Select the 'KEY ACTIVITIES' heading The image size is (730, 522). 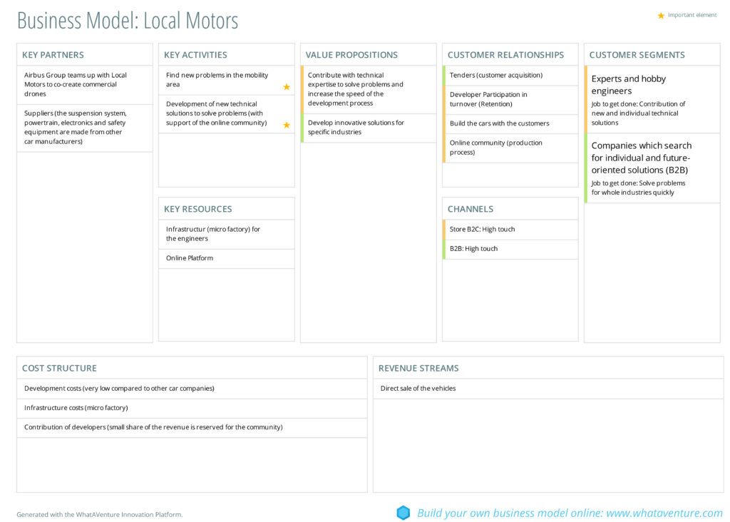(195, 55)
